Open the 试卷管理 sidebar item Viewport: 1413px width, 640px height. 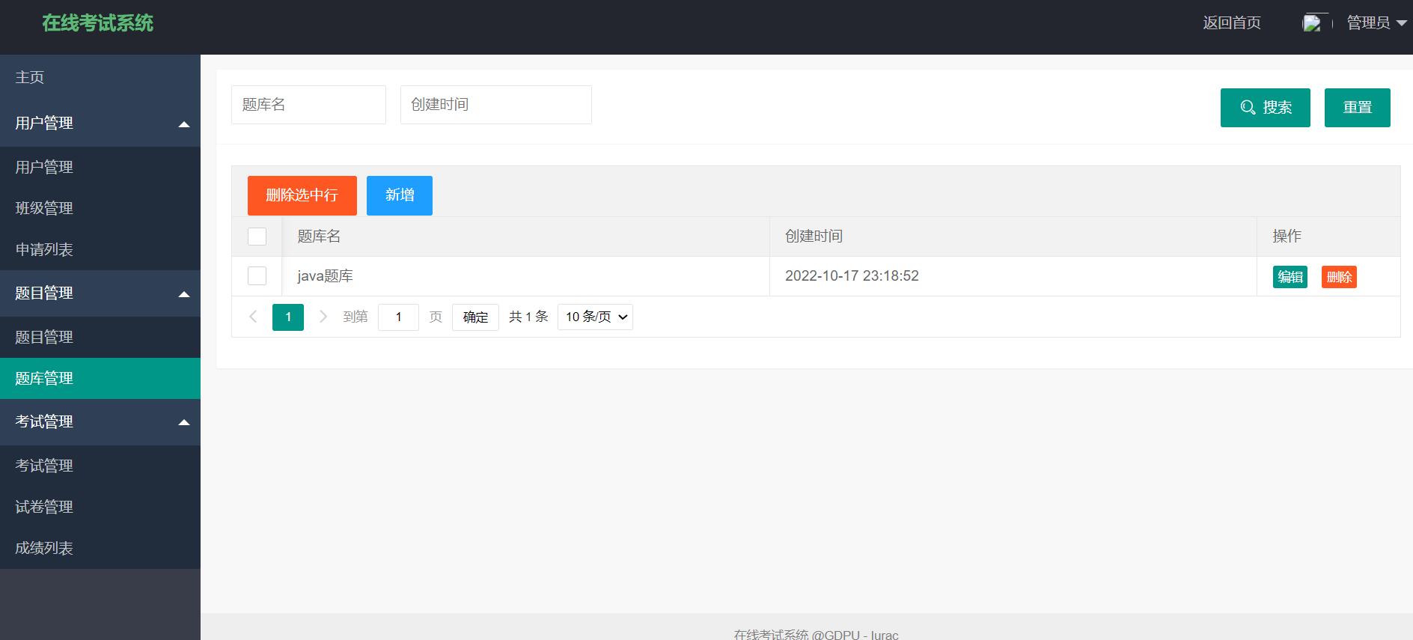(x=100, y=507)
